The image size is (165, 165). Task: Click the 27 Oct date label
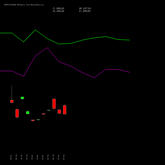click(x=58, y=157)
